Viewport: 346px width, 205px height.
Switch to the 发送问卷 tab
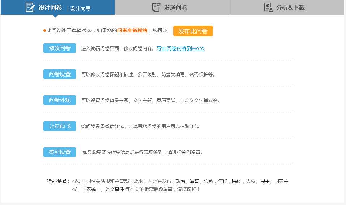[172, 8]
